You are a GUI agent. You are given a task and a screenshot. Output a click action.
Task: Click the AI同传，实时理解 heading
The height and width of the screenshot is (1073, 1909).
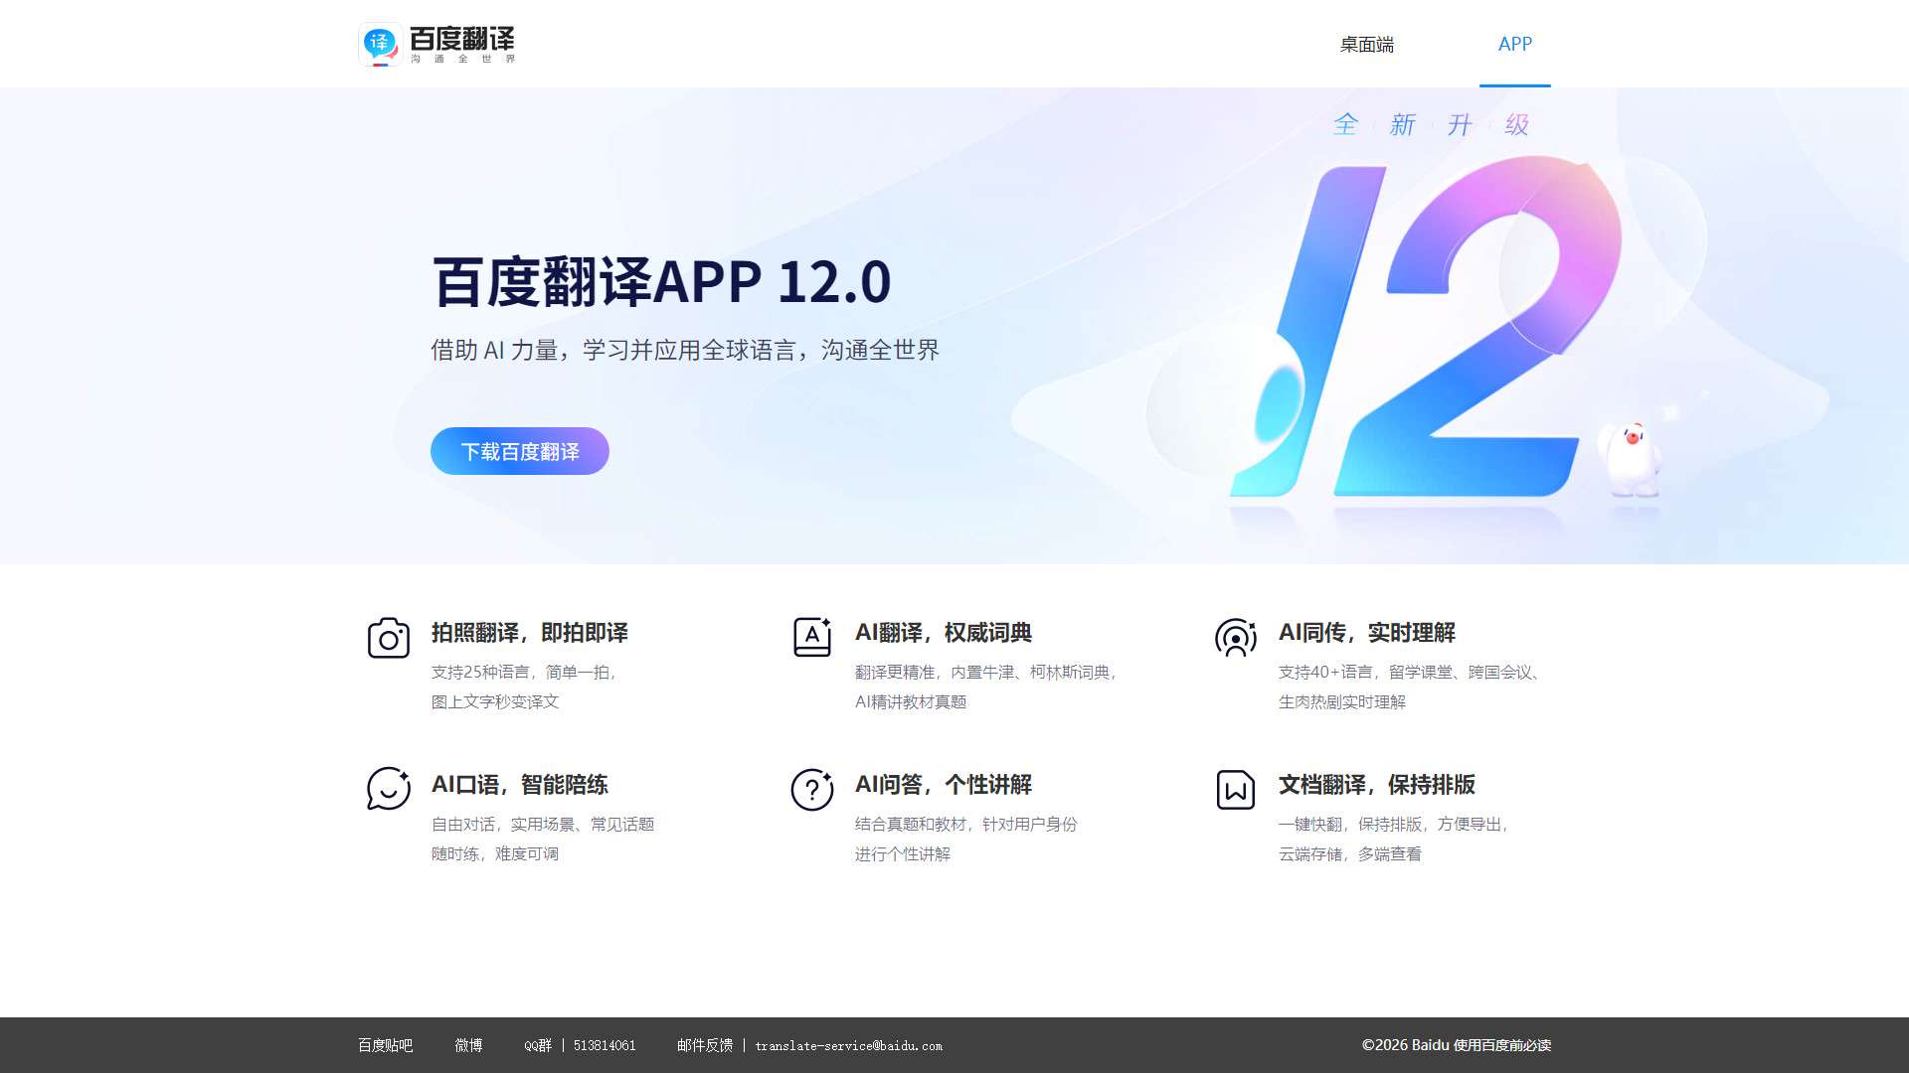pyautogui.click(x=1367, y=633)
